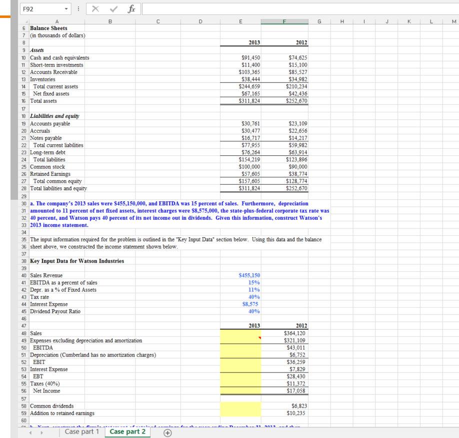This screenshot has width=459, height=438.
Task: Select row 10 header
Action: pyautogui.click(x=23, y=58)
